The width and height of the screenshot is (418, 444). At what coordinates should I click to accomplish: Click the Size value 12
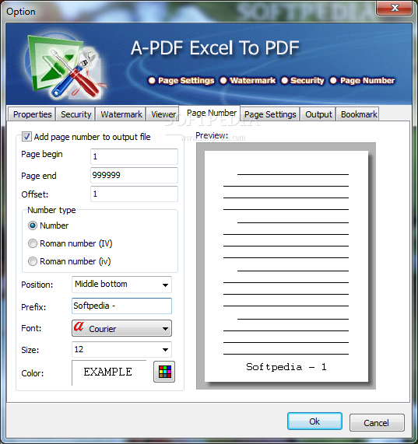79,349
